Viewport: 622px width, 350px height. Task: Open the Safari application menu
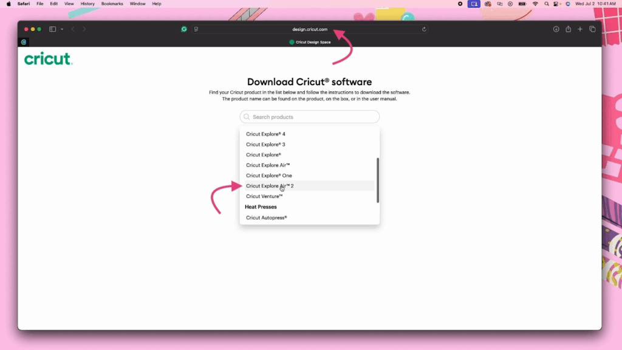(24, 4)
